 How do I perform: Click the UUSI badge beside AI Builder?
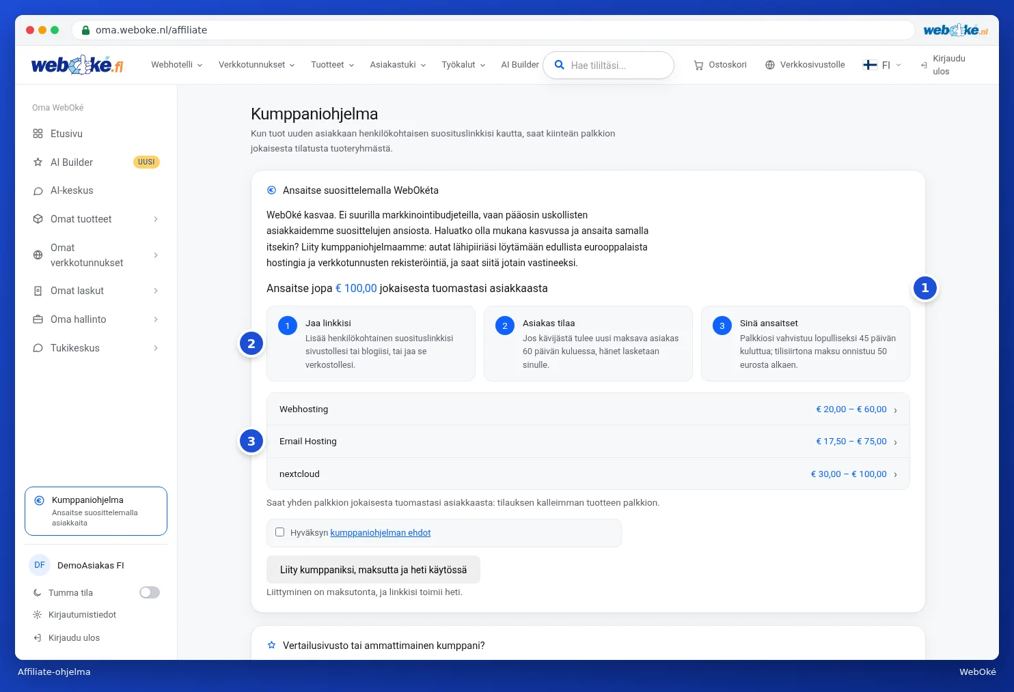pos(146,162)
